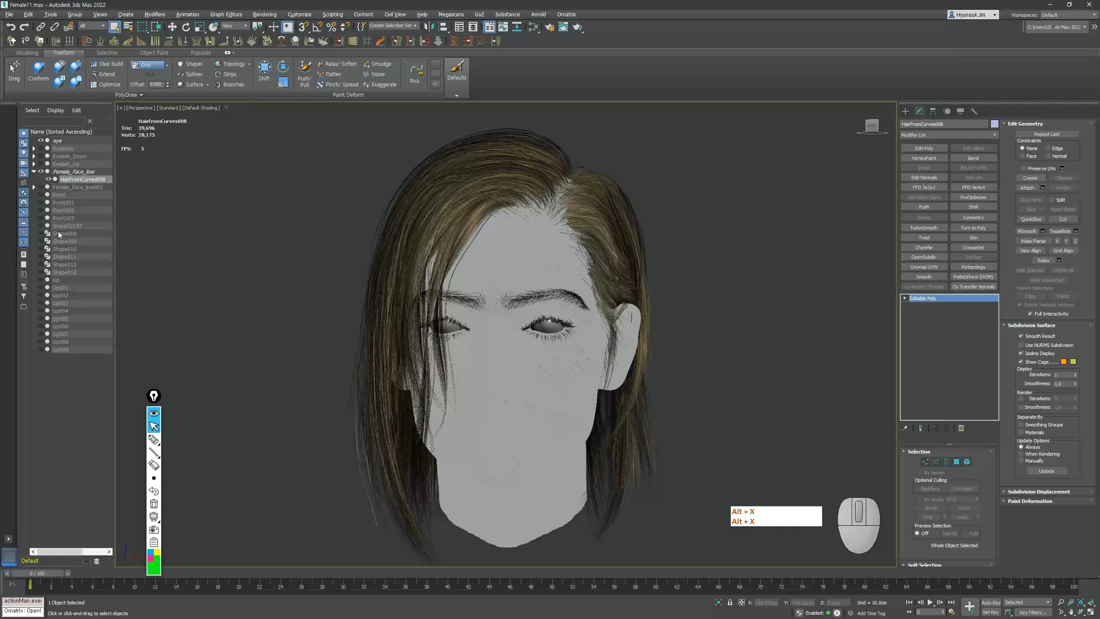This screenshot has height=619, width=1100.
Task: Open the Hierarchy command panel icon
Action: tap(933, 111)
